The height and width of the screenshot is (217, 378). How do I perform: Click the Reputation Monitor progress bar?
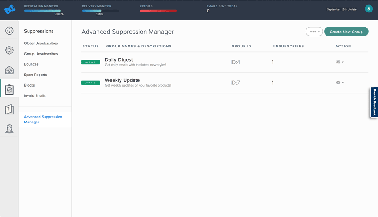coord(42,11)
